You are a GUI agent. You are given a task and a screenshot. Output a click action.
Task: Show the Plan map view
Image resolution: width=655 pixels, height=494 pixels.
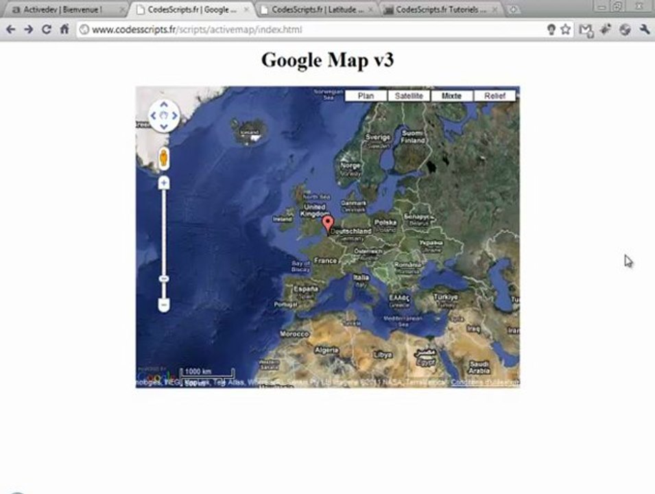(366, 95)
